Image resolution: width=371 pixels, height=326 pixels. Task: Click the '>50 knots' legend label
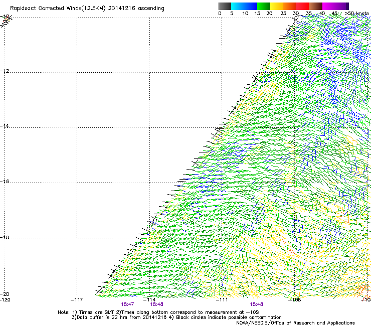tap(356, 14)
